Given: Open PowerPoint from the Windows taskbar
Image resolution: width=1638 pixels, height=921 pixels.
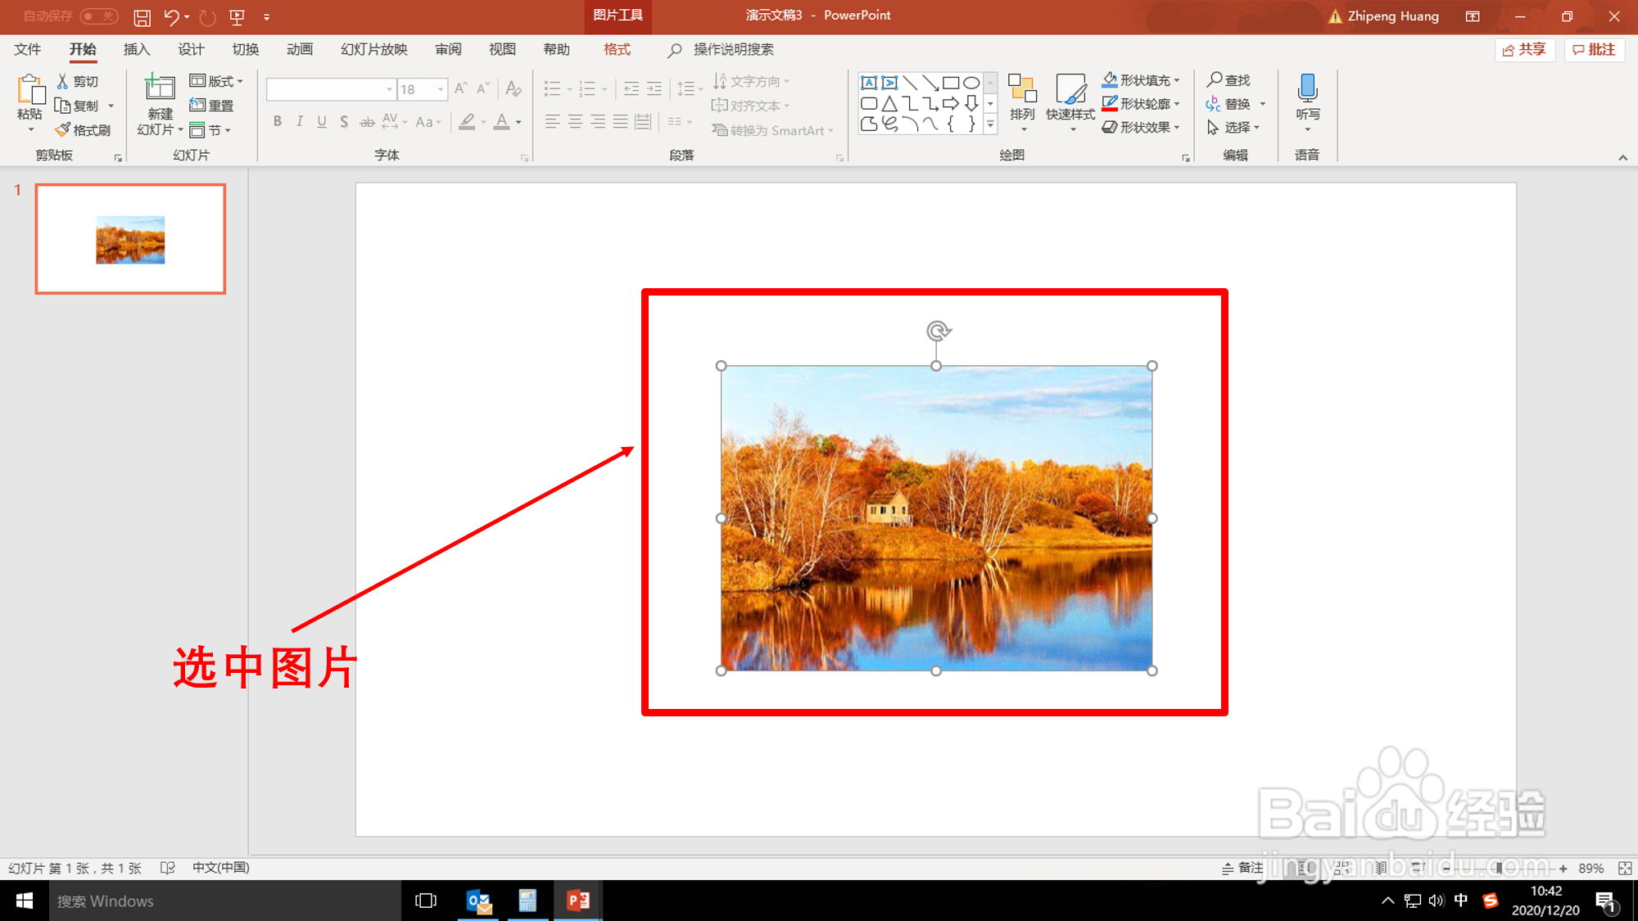Looking at the screenshot, I should coord(578,901).
